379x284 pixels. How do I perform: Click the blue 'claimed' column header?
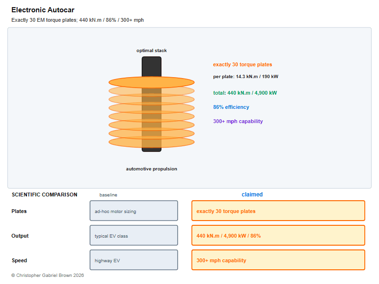click(x=252, y=195)
